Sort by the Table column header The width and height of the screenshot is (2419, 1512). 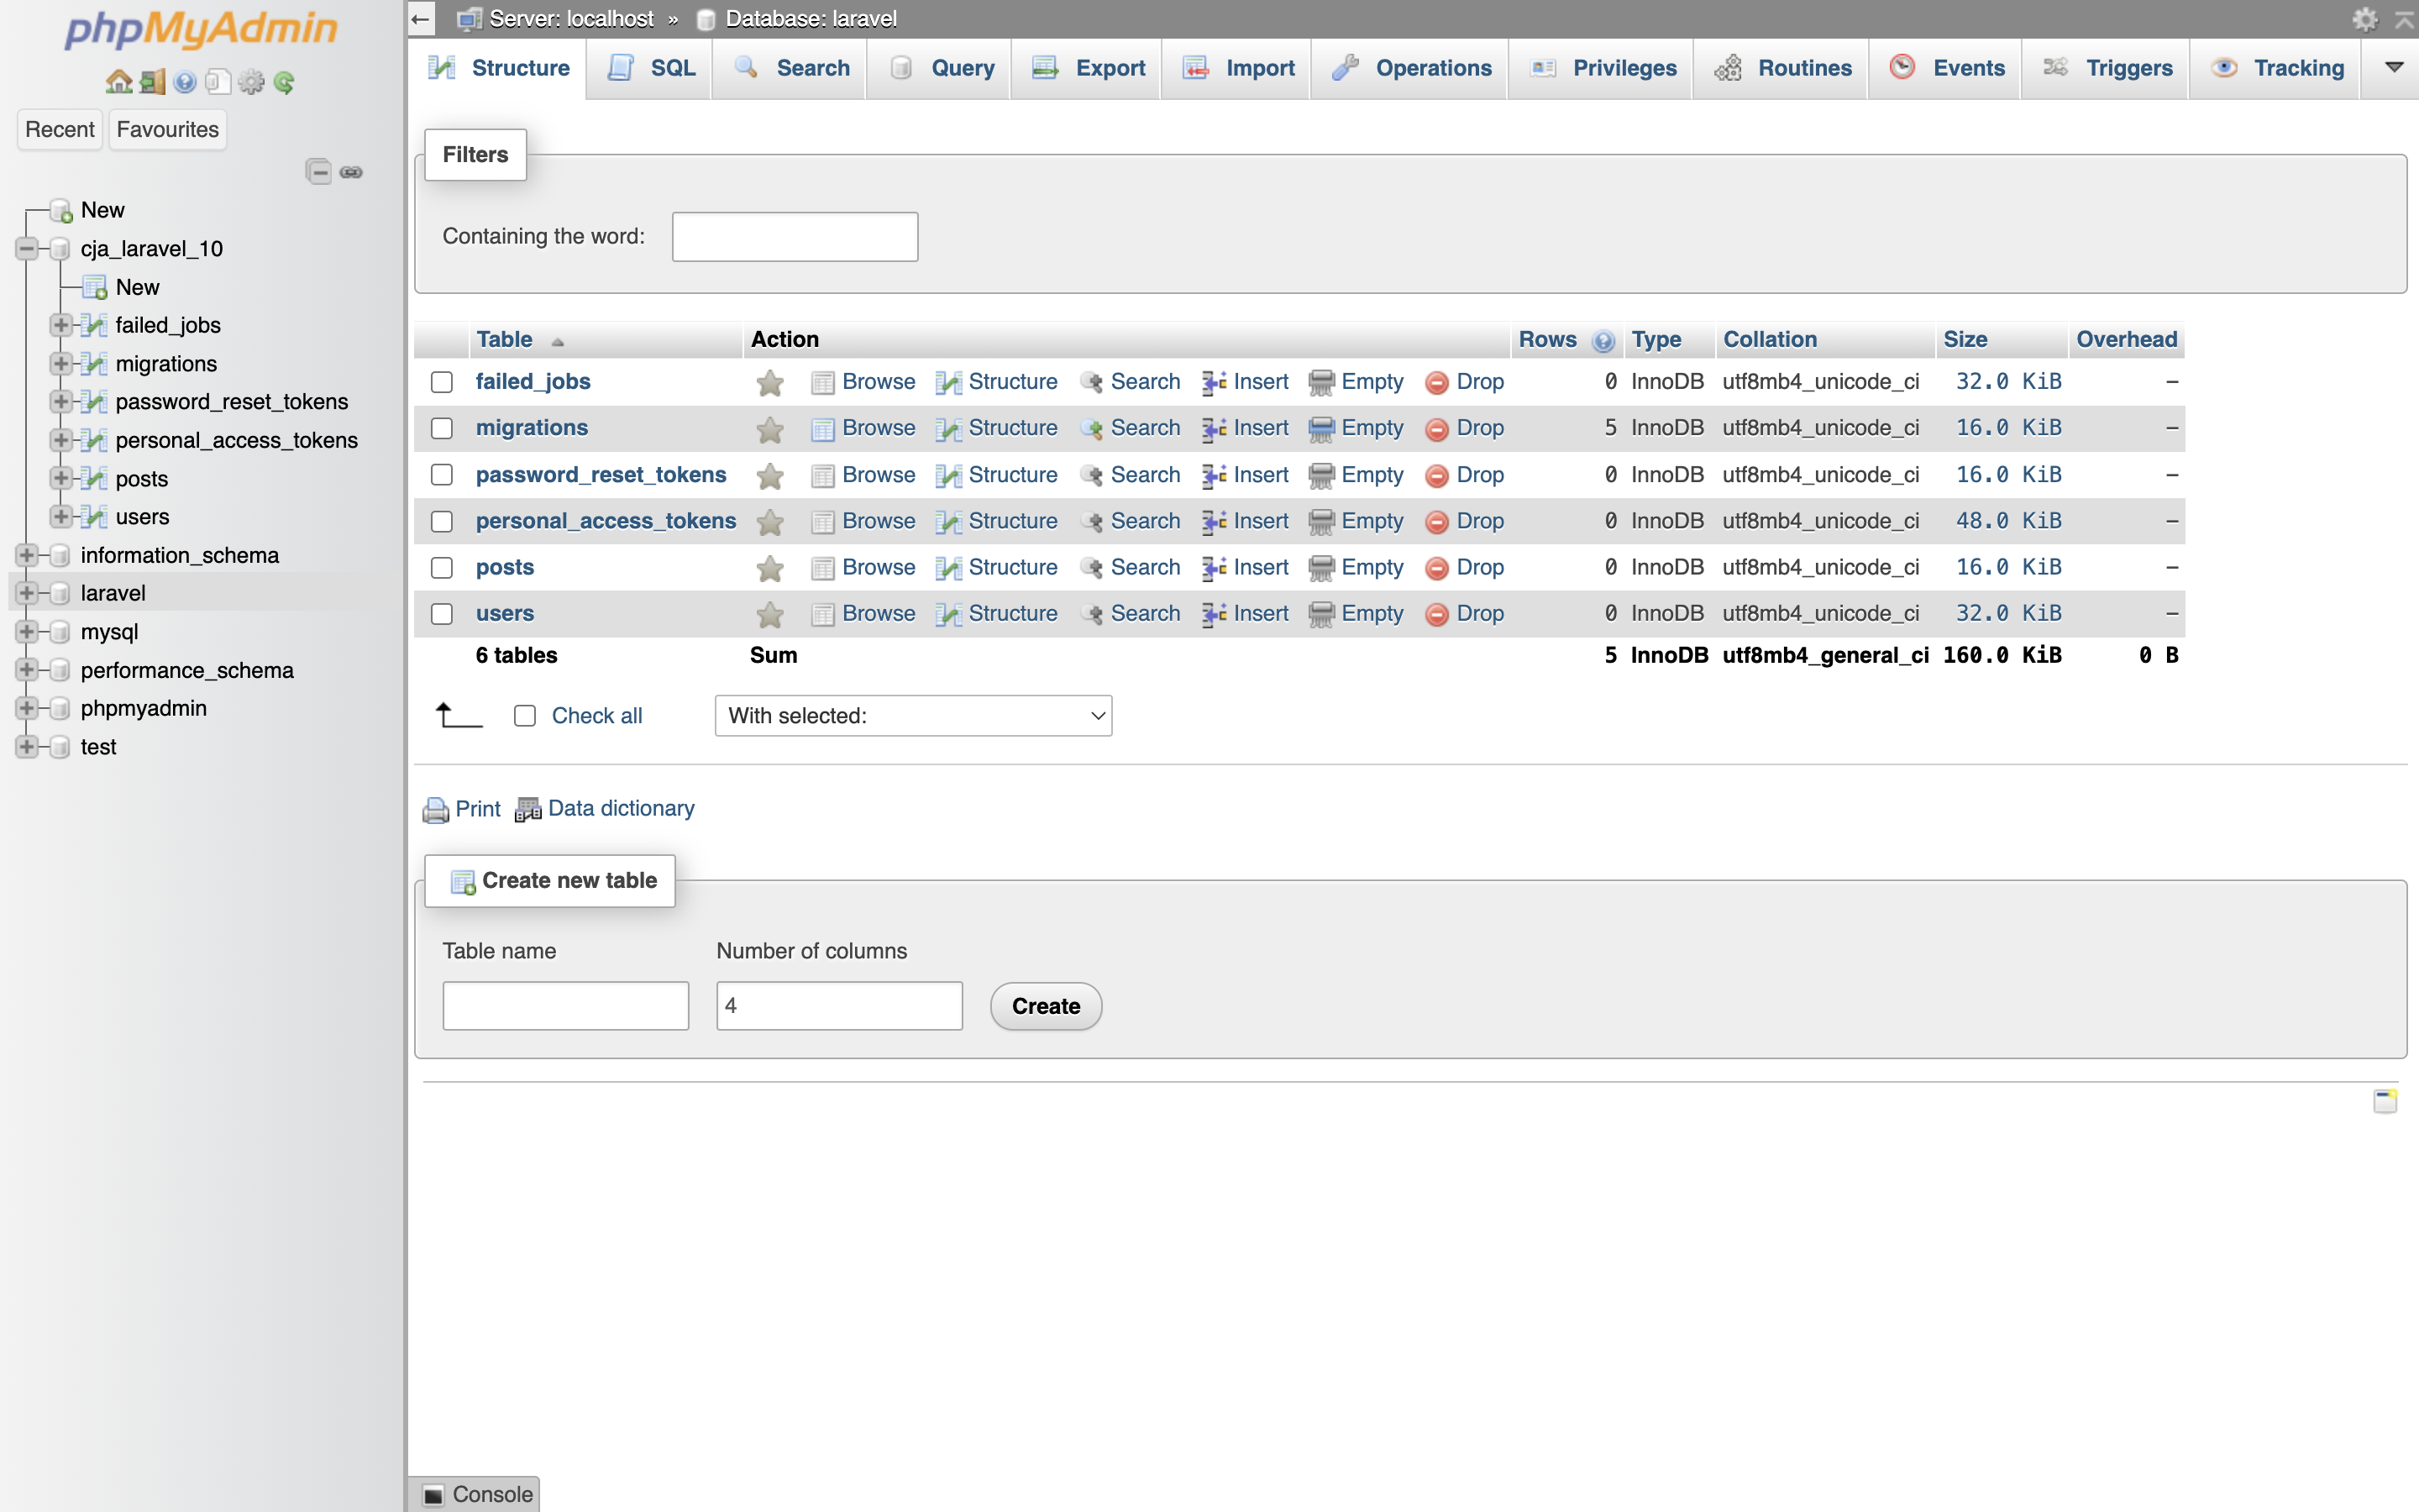coord(505,340)
